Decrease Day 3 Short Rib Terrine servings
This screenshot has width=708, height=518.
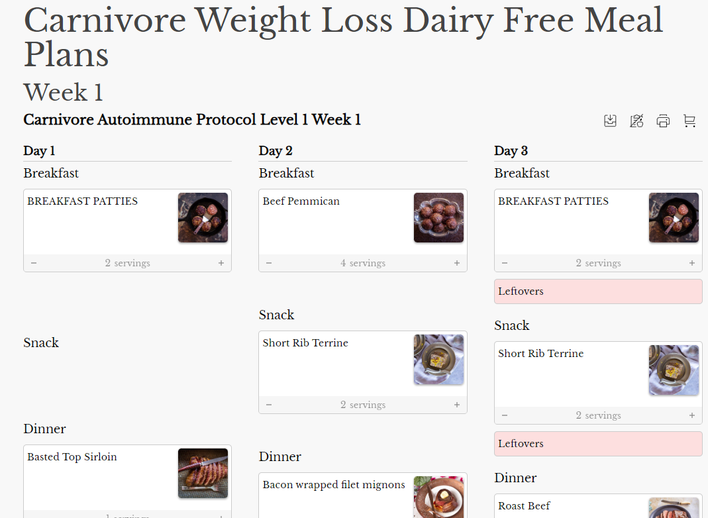(x=505, y=415)
